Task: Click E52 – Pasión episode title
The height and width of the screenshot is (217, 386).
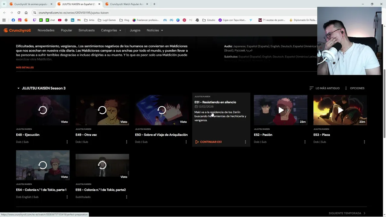Action: [x=263, y=135]
